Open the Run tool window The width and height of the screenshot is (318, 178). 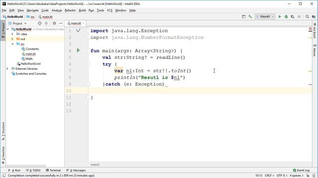[14, 170]
